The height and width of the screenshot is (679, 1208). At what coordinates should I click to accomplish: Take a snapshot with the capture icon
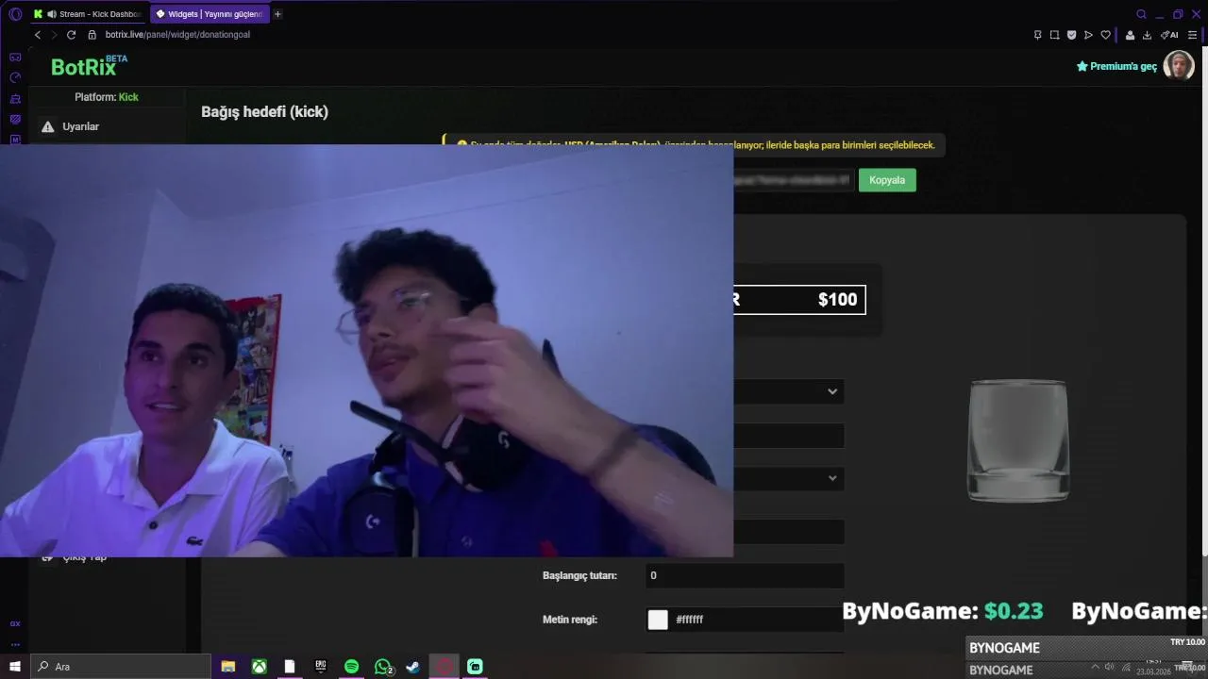click(x=1054, y=35)
